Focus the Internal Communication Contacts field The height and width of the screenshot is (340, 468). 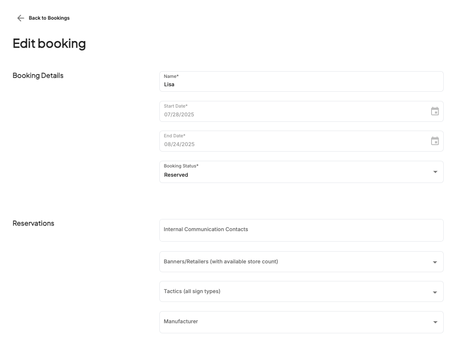pyautogui.click(x=302, y=230)
